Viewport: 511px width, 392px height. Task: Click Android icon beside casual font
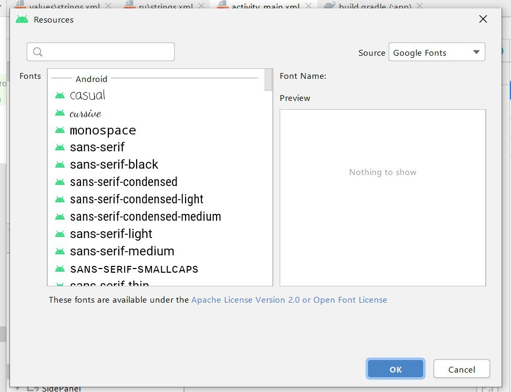point(60,96)
